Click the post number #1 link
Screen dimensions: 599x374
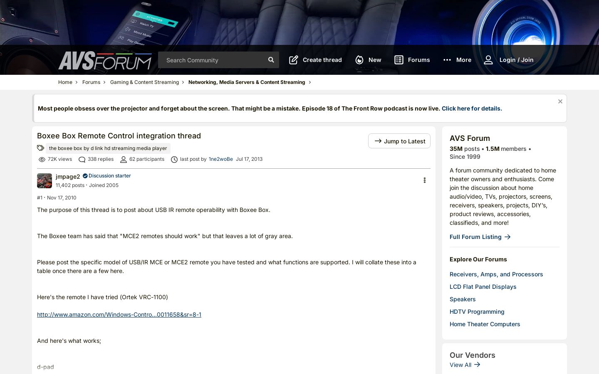[x=40, y=198]
